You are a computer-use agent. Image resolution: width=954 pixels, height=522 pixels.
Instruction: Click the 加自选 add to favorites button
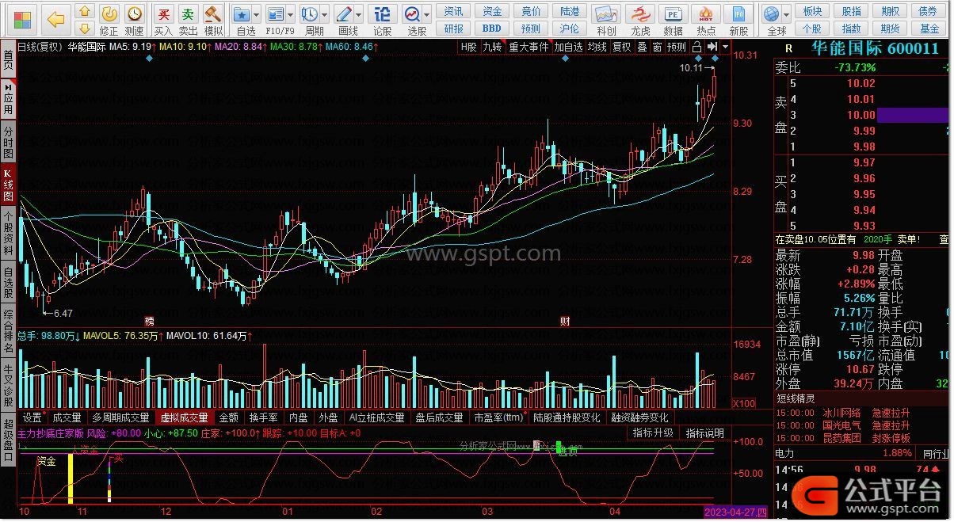point(568,47)
